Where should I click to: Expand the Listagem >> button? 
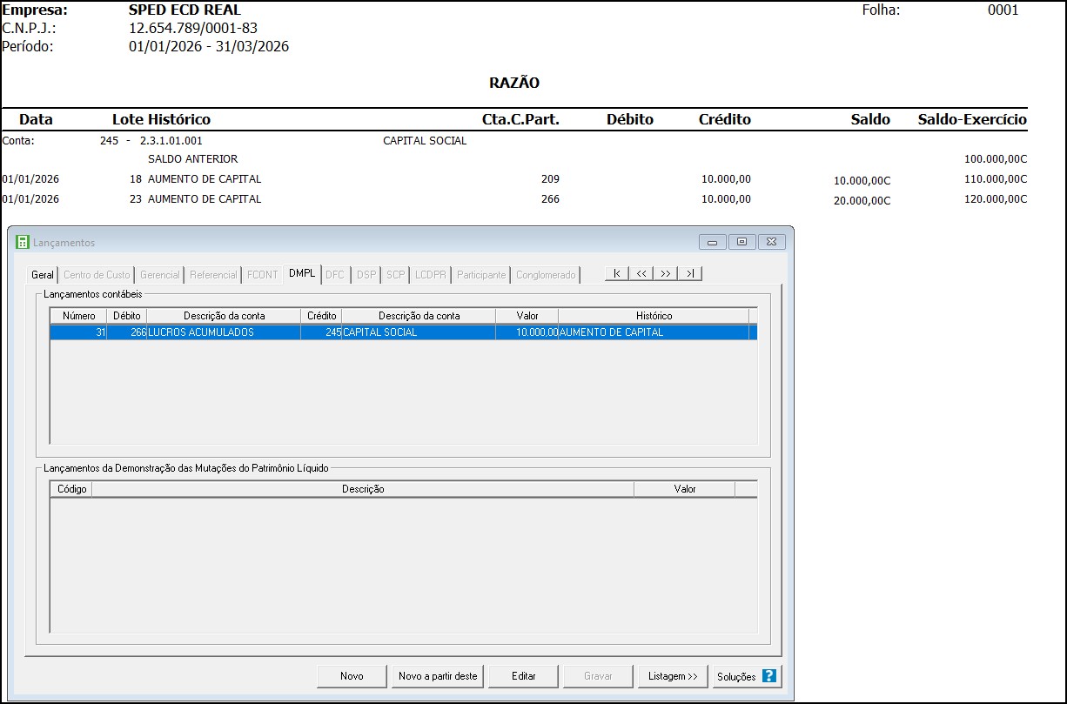(x=673, y=676)
